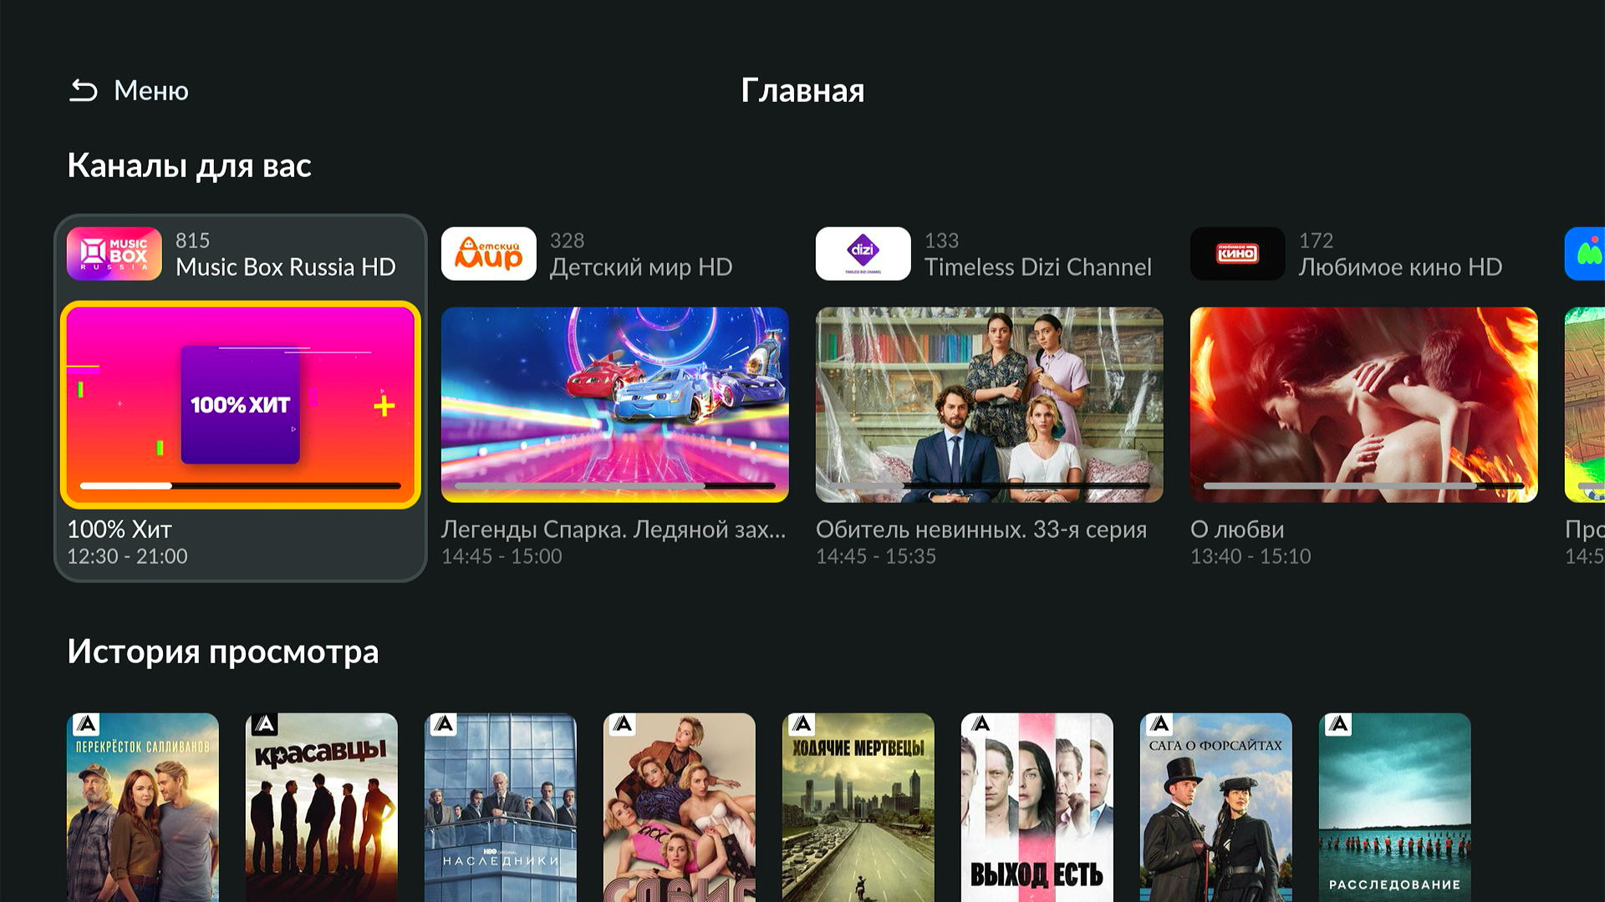Select the Каналы для вас section heading
Image resolution: width=1605 pixels, height=902 pixels.
click(190, 165)
